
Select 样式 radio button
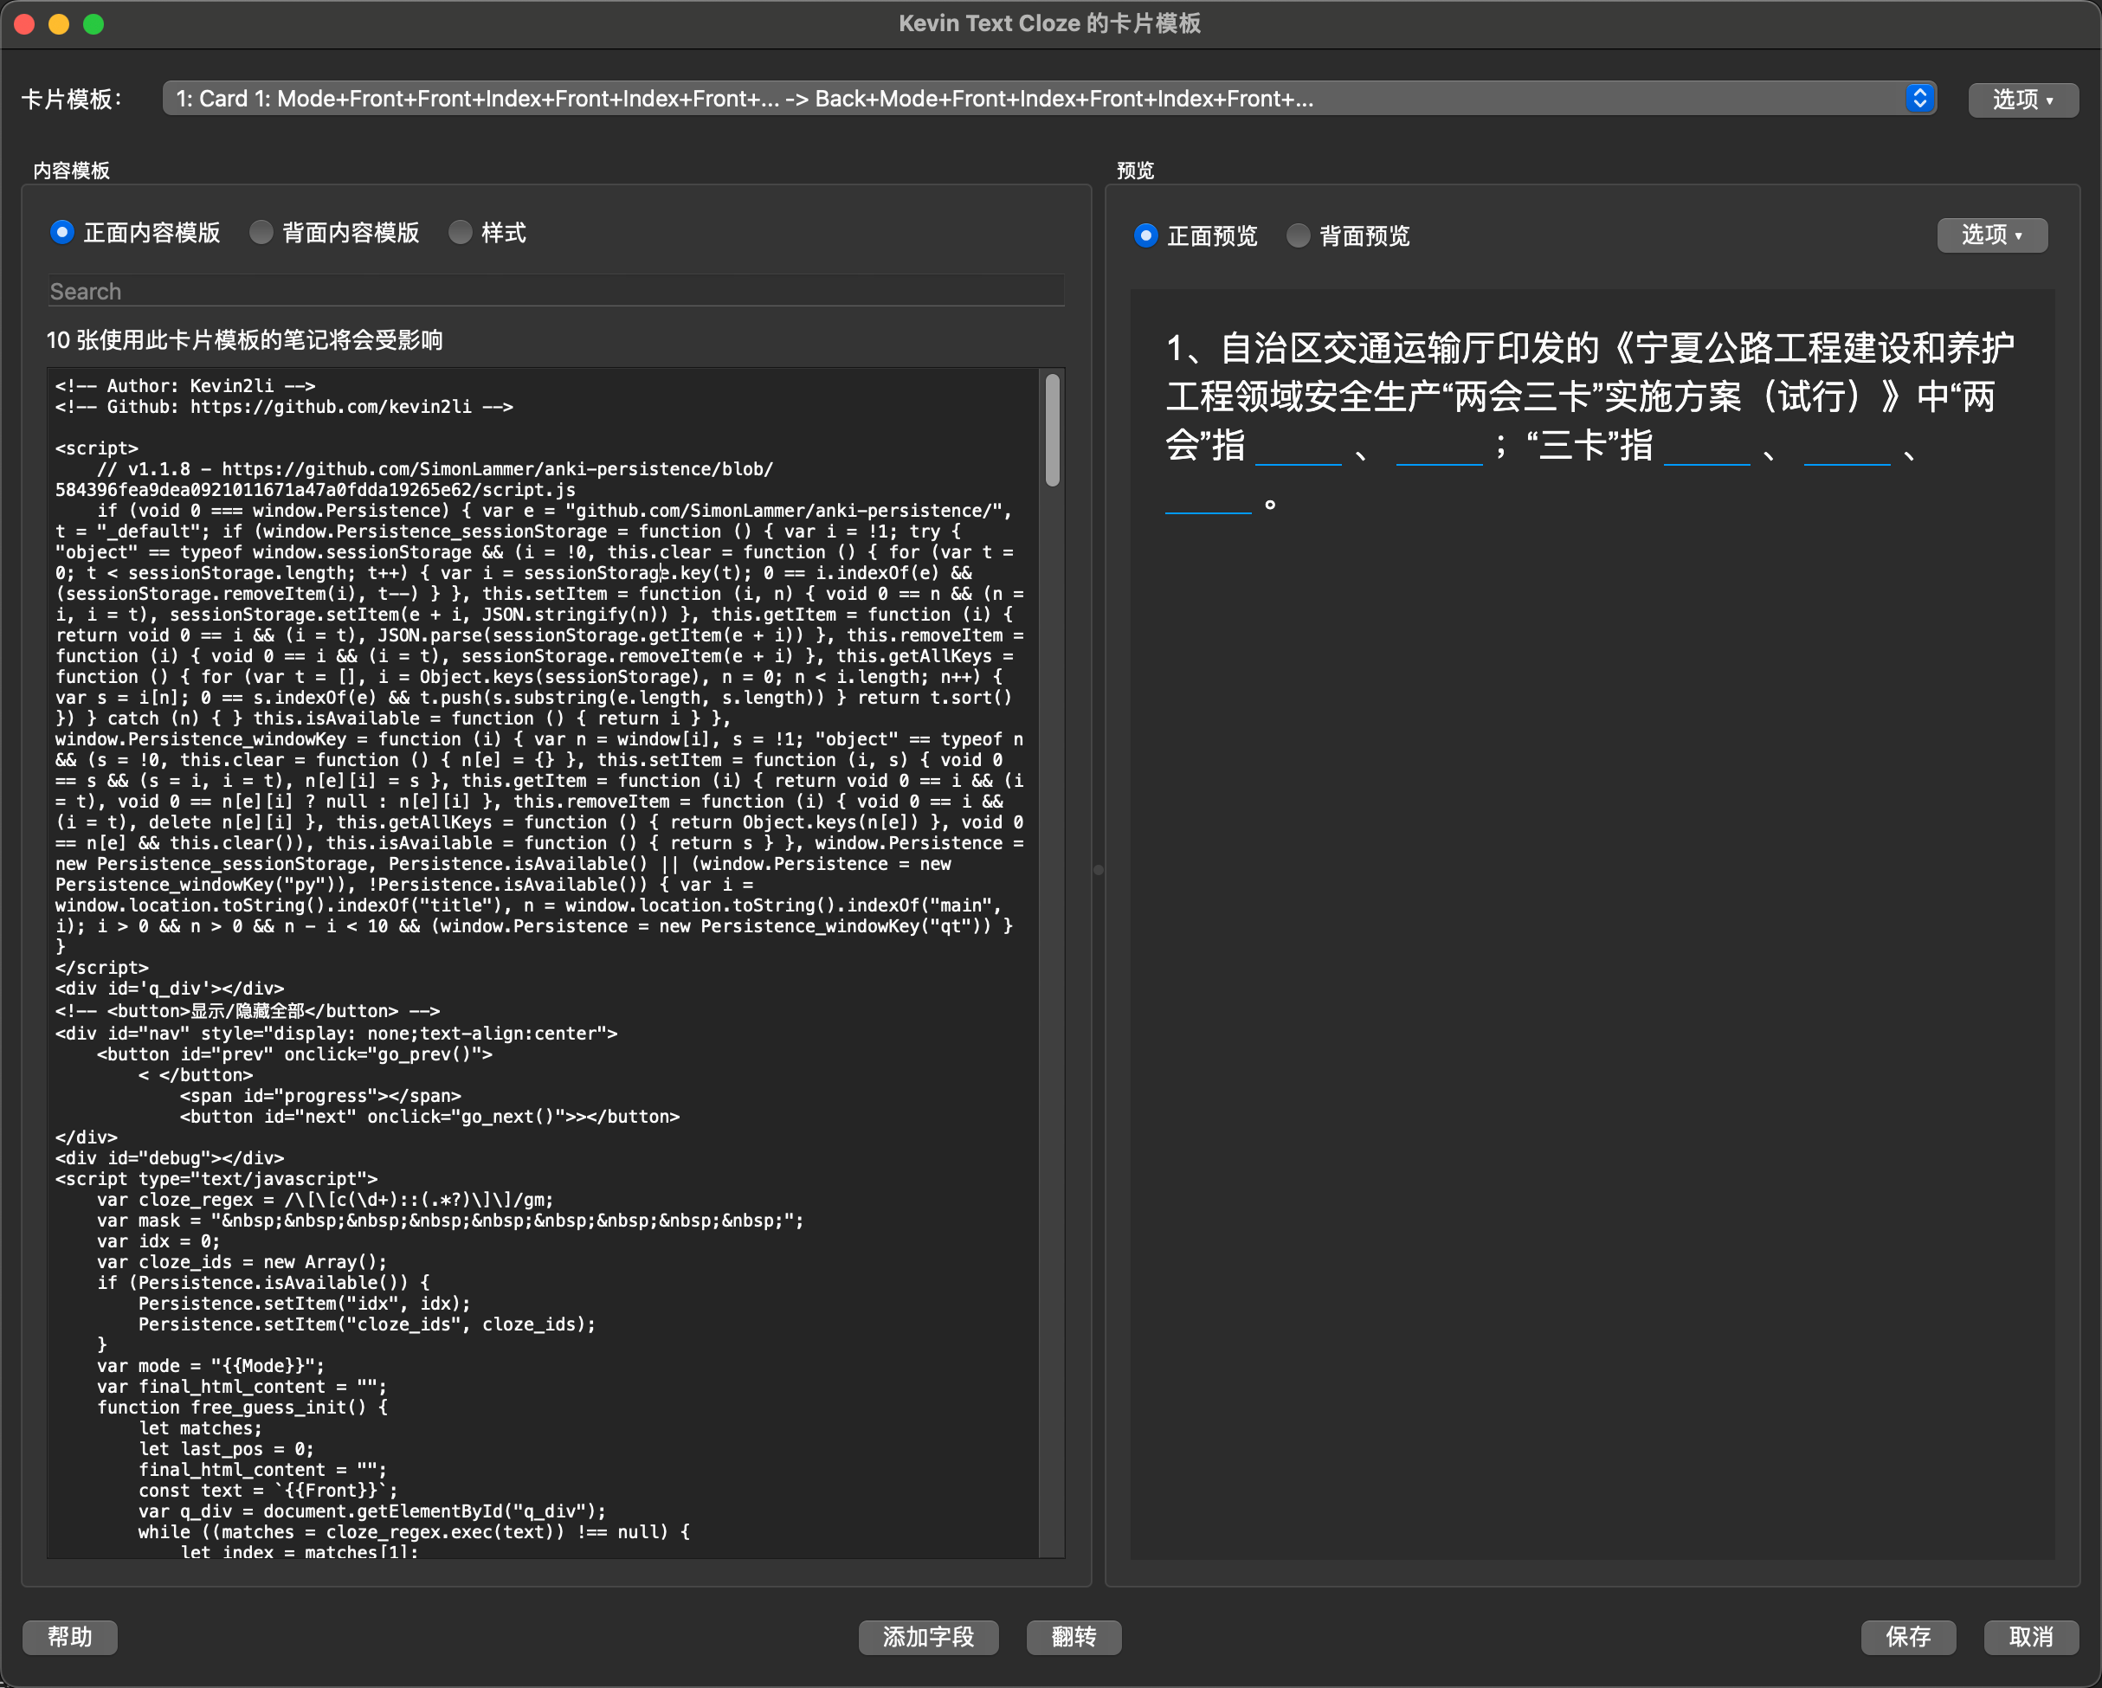461,232
